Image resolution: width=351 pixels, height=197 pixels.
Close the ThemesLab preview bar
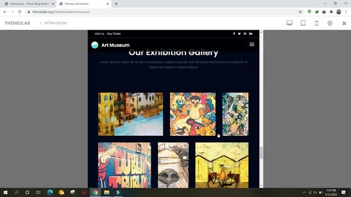[344, 23]
